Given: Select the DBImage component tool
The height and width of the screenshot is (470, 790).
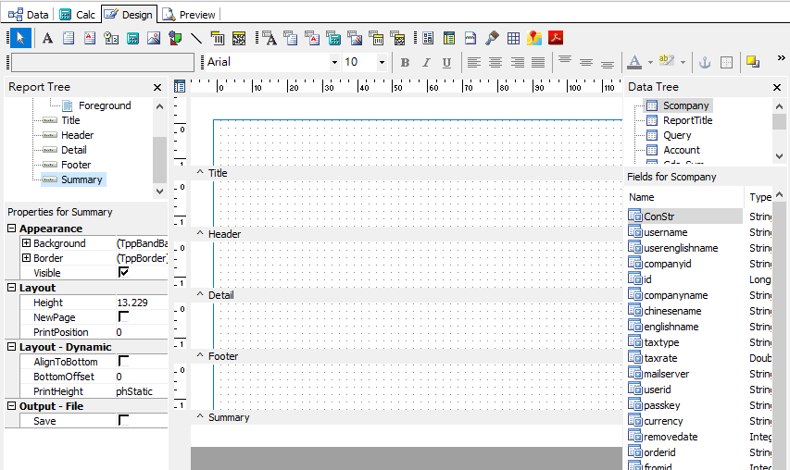Looking at the screenshot, I should pyautogui.click(x=355, y=38).
